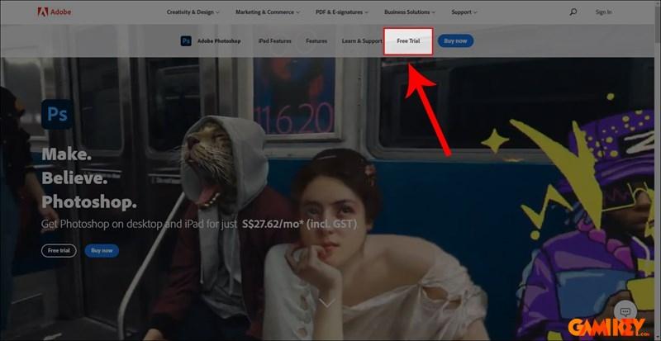Open the search magnifier icon
661x341 pixels.
[x=573, y=12]
